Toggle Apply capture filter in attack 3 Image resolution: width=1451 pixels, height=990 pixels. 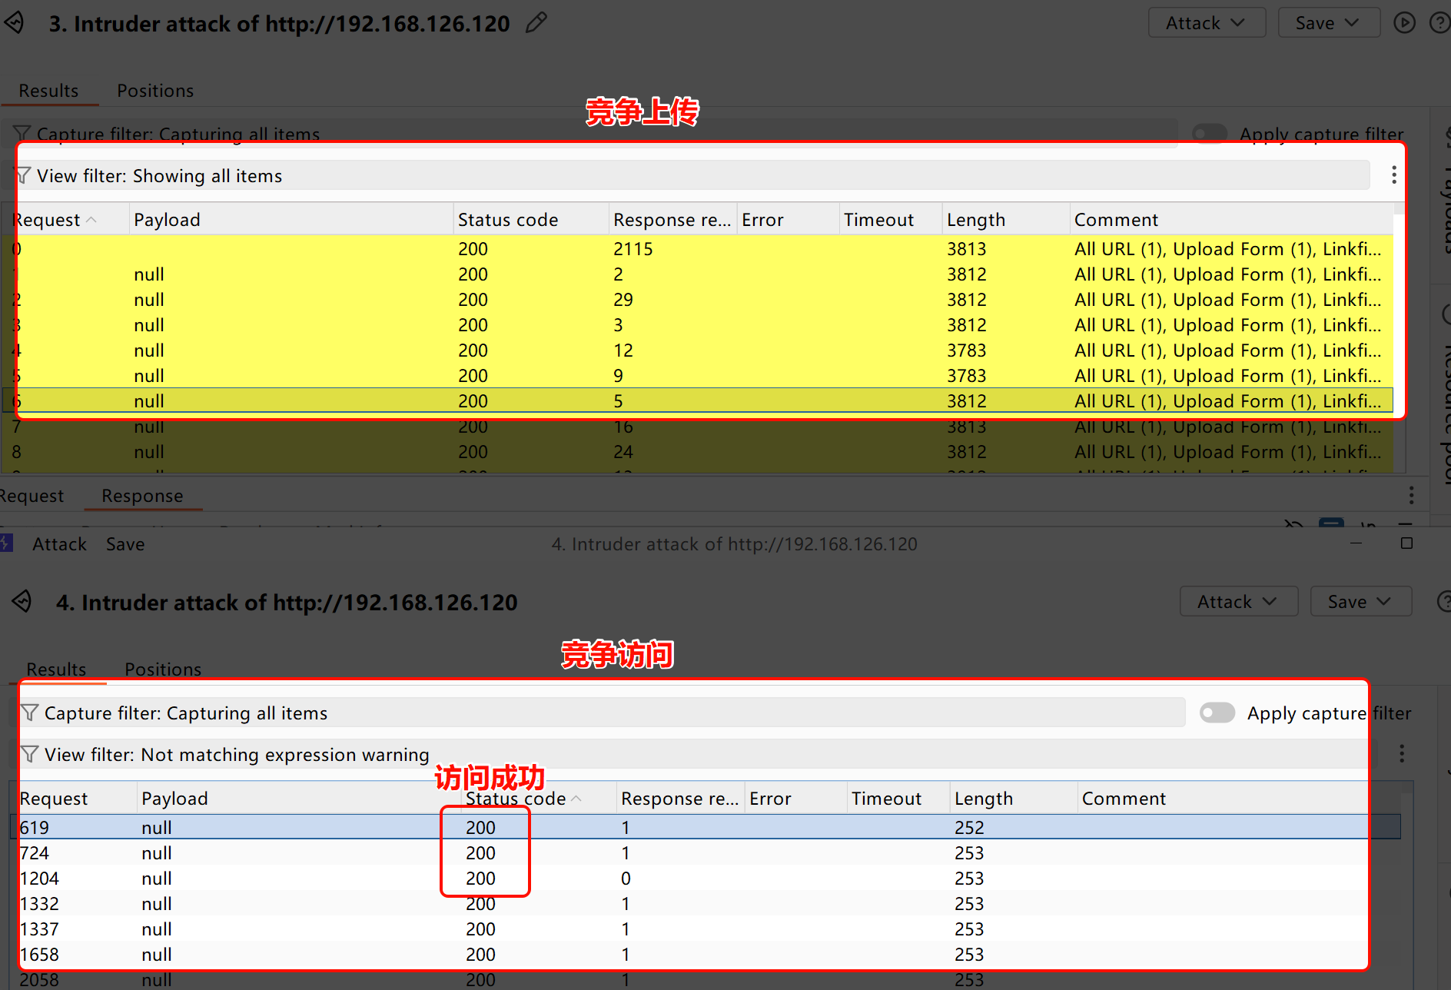[x=1209, y=134]
